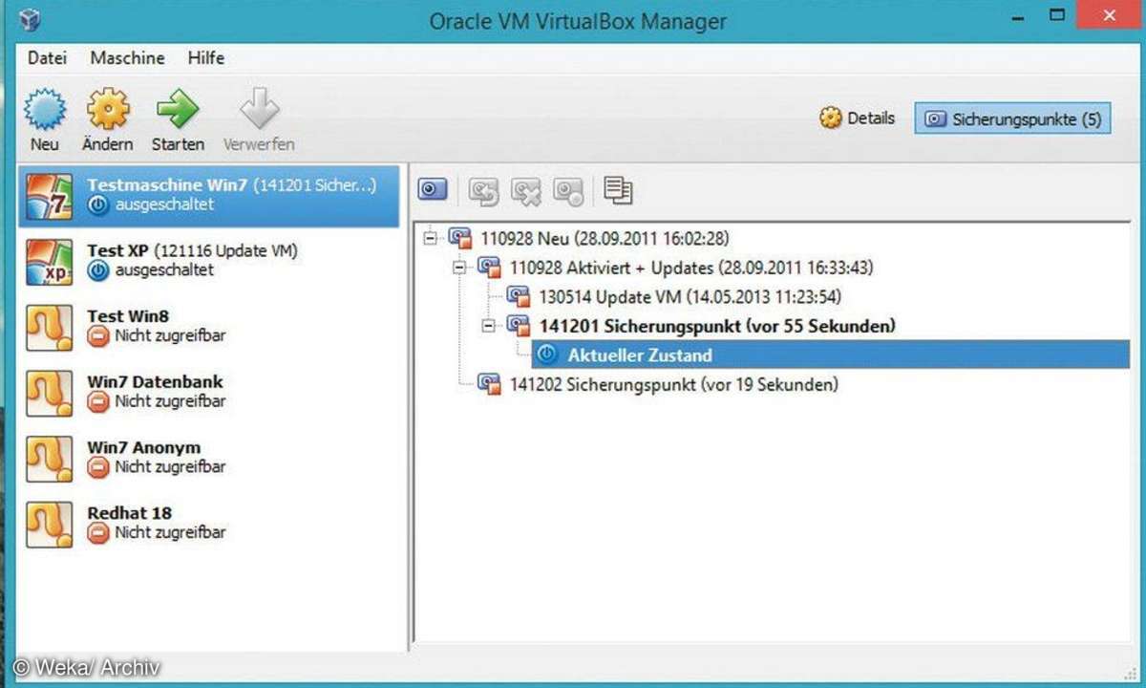Click the Win7 Anonym machine icon
Screen dimensions: 1146x688
click(50, 459)
